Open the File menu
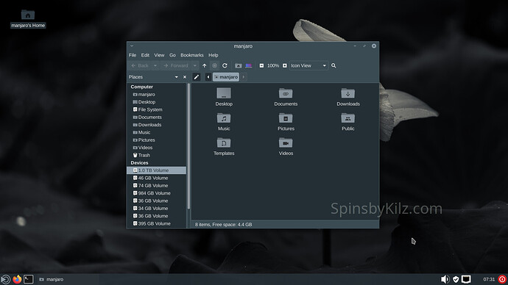 (x=133, y=55)
